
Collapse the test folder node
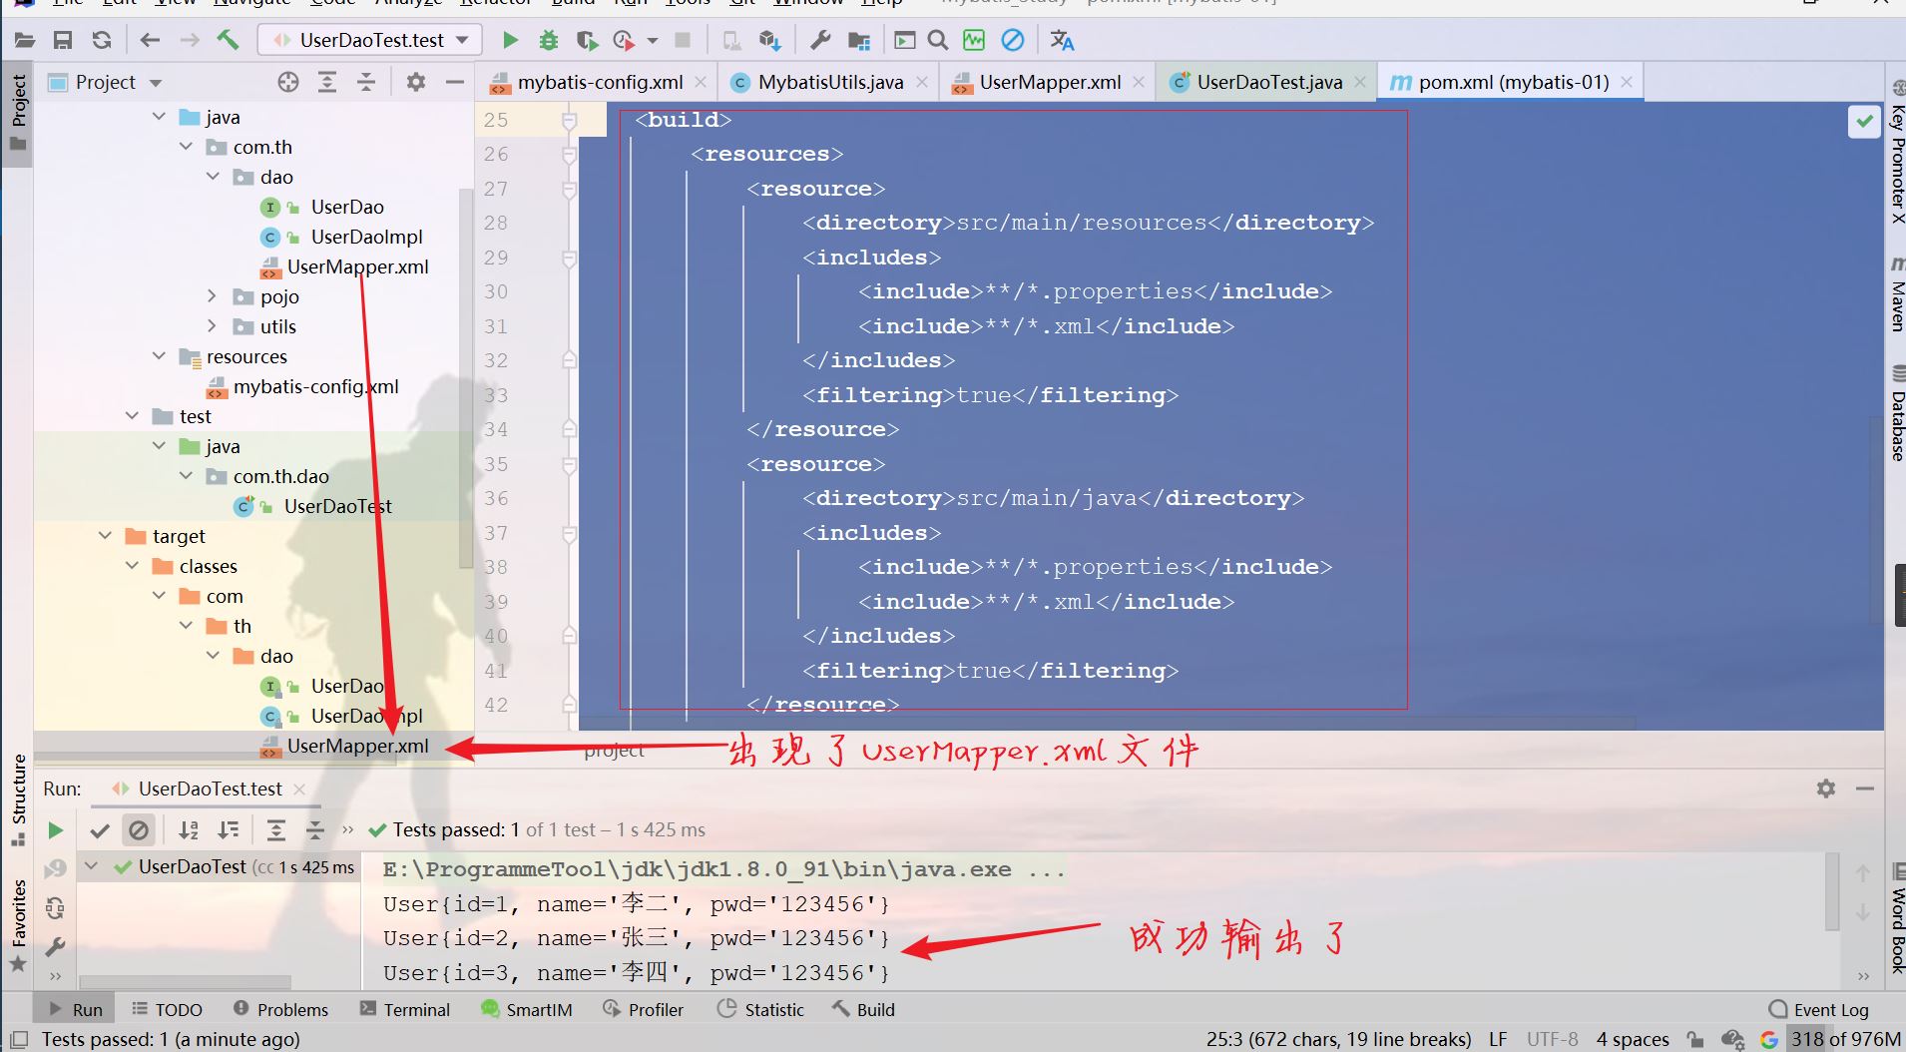pos(132,416)
